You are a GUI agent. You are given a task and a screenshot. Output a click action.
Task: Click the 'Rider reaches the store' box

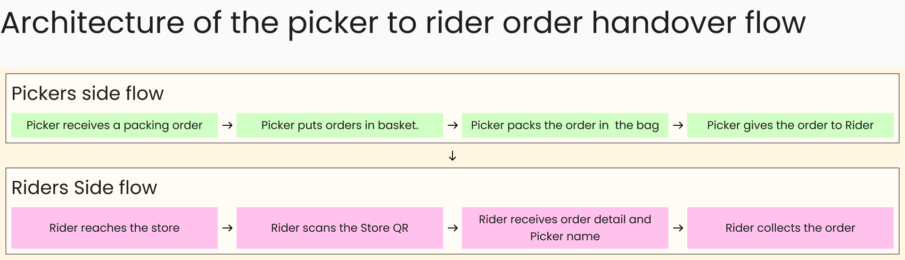click(114, 228)
